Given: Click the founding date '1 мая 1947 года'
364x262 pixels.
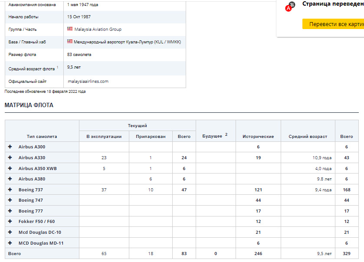Looking at the screenshot, I should click(82, 5).
